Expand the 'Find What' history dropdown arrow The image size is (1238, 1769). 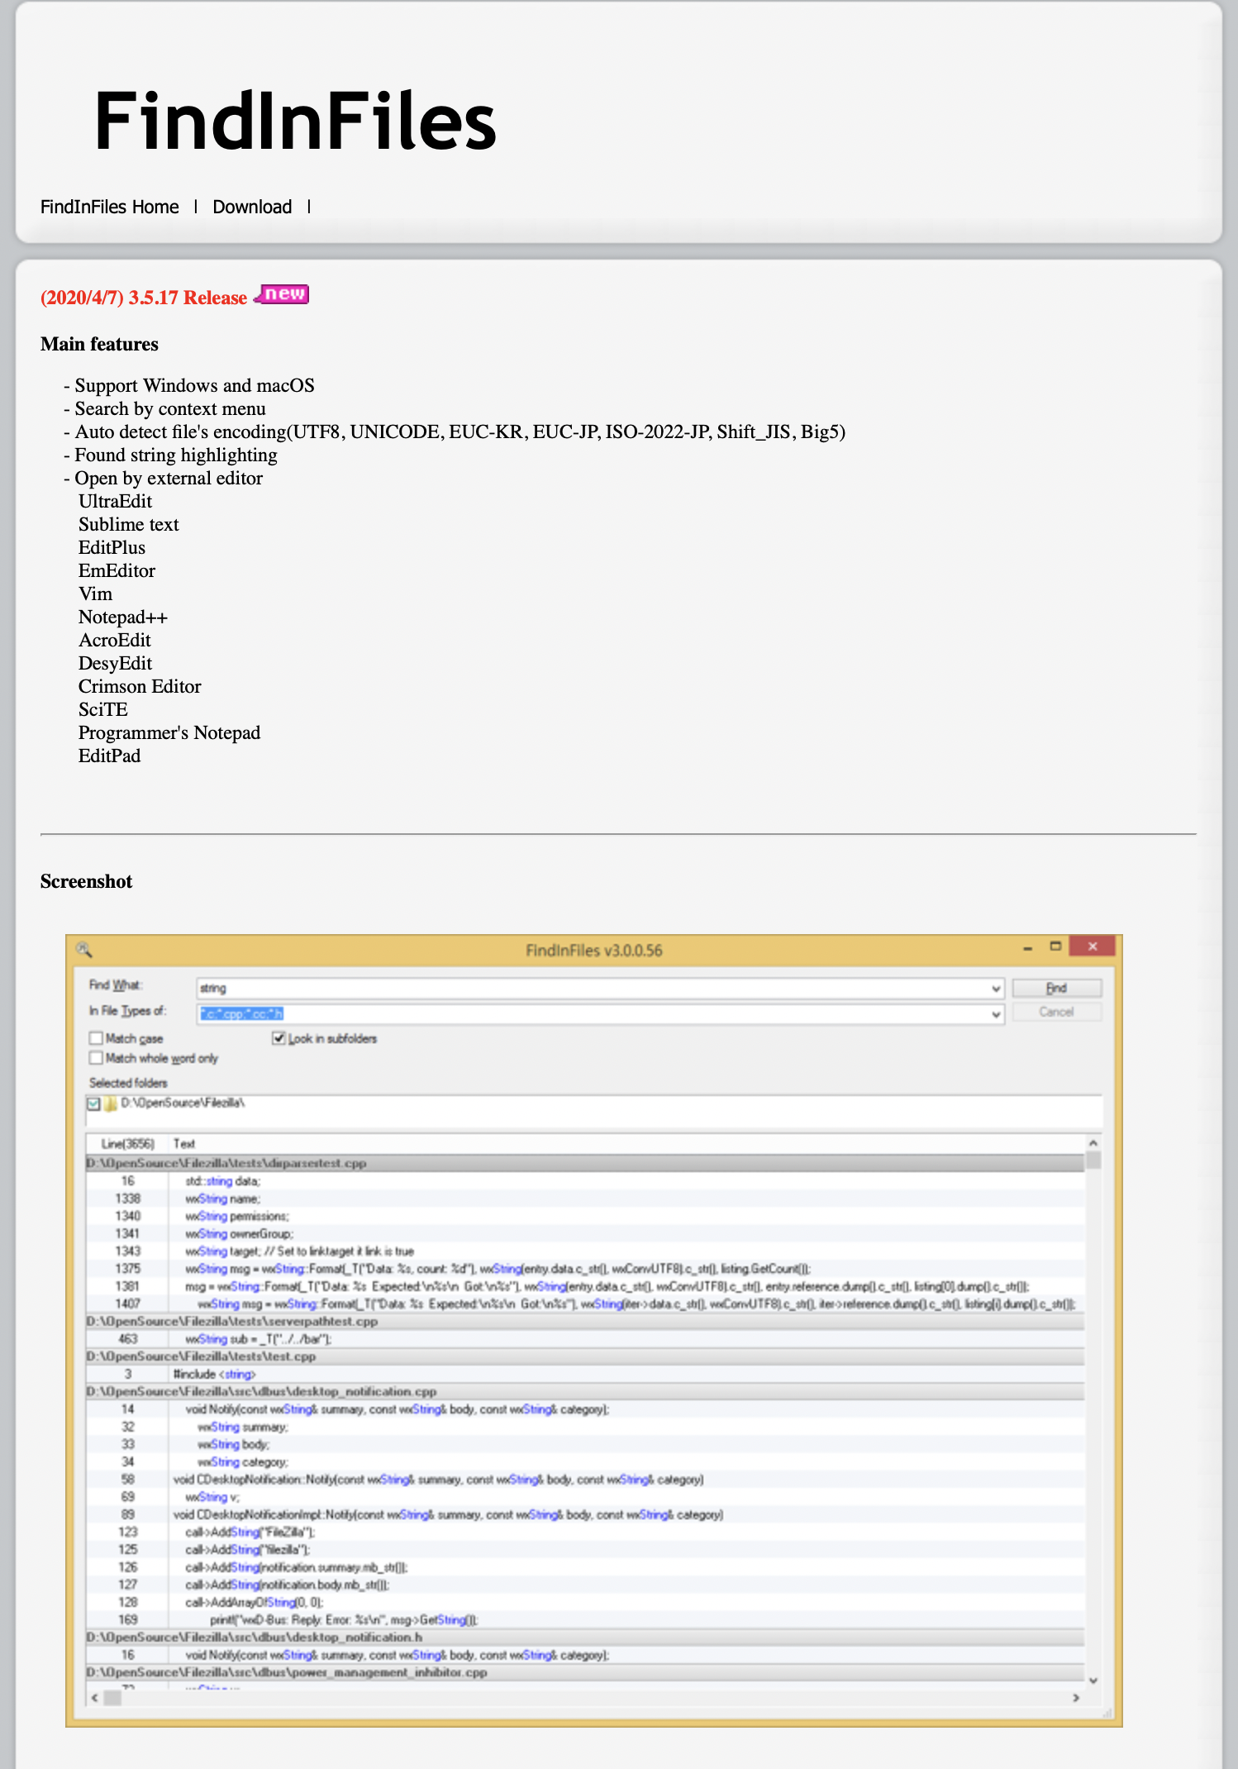[x=996, y=988]
